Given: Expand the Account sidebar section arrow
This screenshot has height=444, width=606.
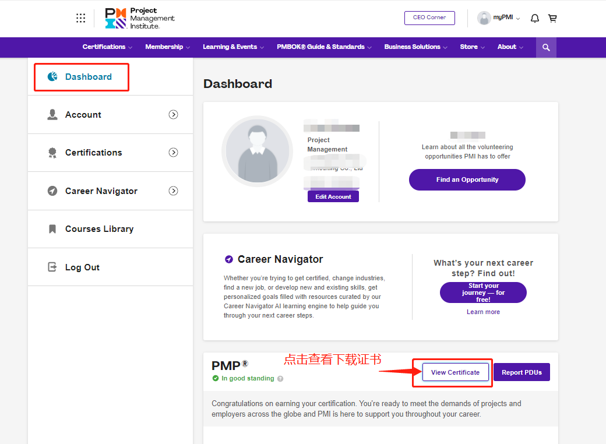Looking at the screenshot, I should 173,115.
